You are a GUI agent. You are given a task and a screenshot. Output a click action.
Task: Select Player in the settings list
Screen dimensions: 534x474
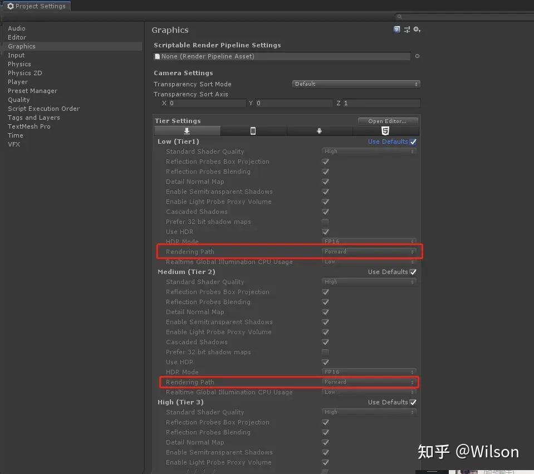click(17, 82)
